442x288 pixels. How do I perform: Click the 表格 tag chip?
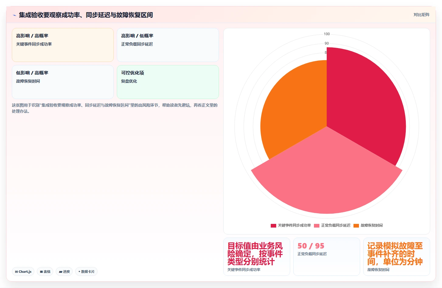45,272
